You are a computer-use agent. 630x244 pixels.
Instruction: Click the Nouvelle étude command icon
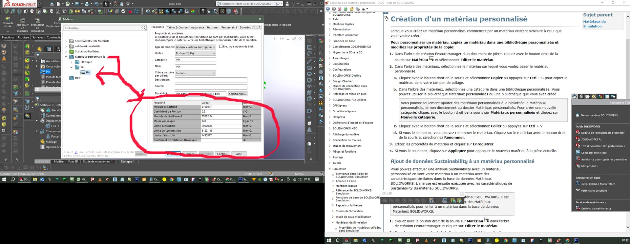pyautogui.click(x=8, y=23)
